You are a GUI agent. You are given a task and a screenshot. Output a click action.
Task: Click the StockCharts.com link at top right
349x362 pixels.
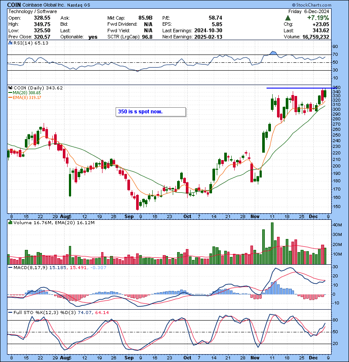tap(311, 5)
